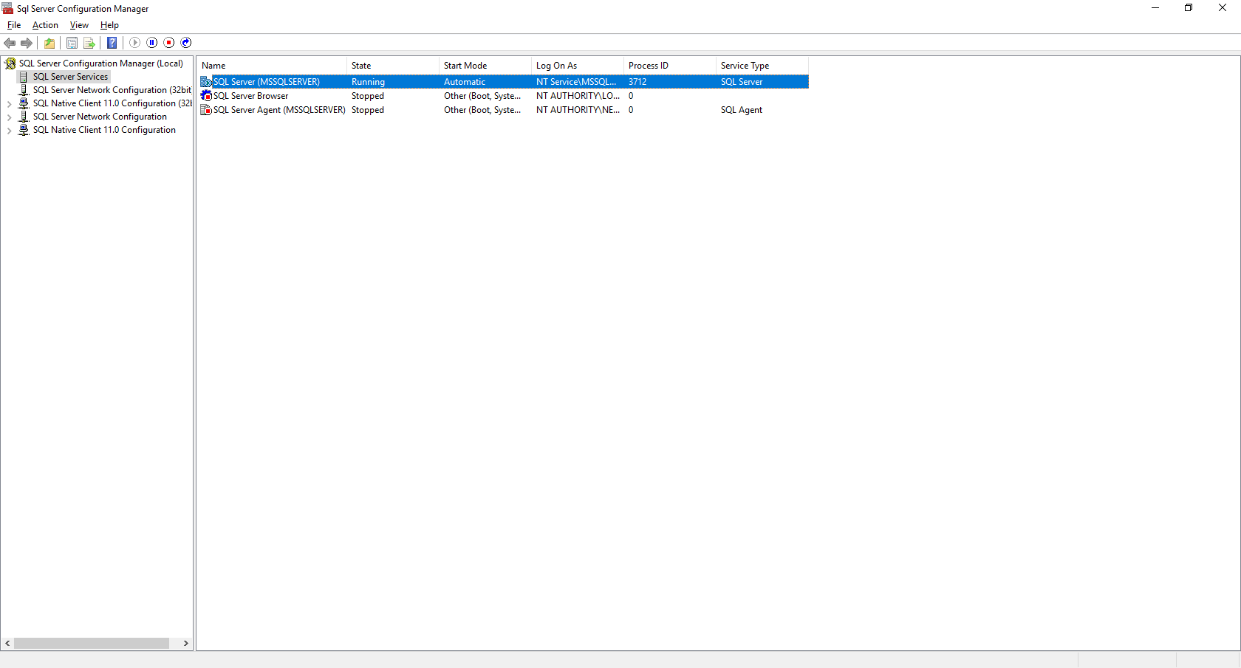Viewport: 1241px width, 668px height.
Task: Restore down the Configuration Manager window
Action: pyautogui.click(x=1189, y=8)
